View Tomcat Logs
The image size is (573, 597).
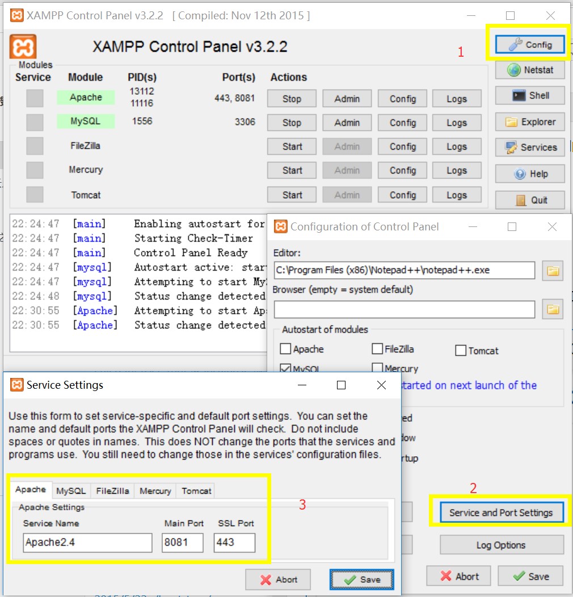click(x=457, y=195)
